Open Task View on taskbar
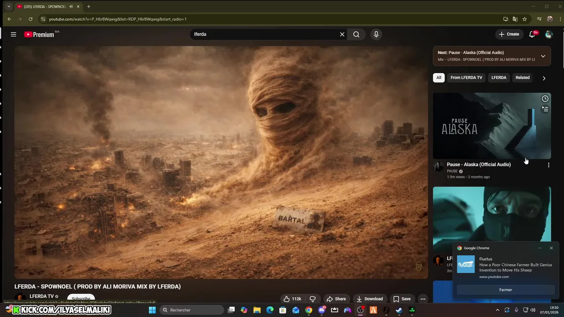 (x=231, y=310)
